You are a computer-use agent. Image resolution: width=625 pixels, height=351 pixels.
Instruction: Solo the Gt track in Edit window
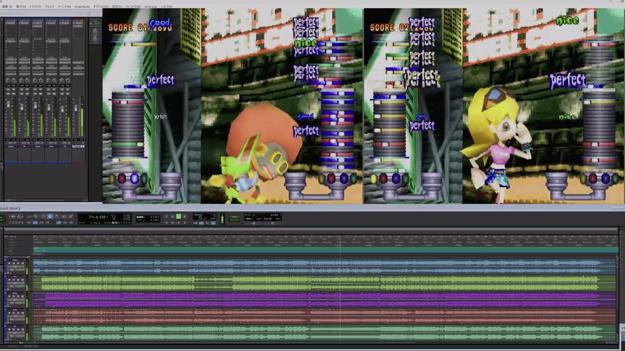17,330
